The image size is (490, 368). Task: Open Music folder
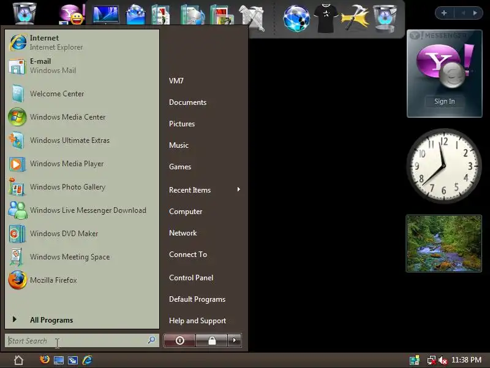tap(178, 145)
